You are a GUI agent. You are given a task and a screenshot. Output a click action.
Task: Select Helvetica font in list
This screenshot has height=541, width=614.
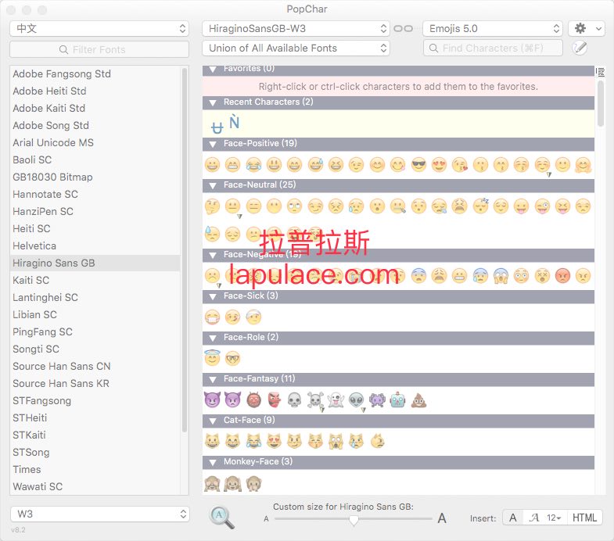pyautogui.click(x=34, y=245)
